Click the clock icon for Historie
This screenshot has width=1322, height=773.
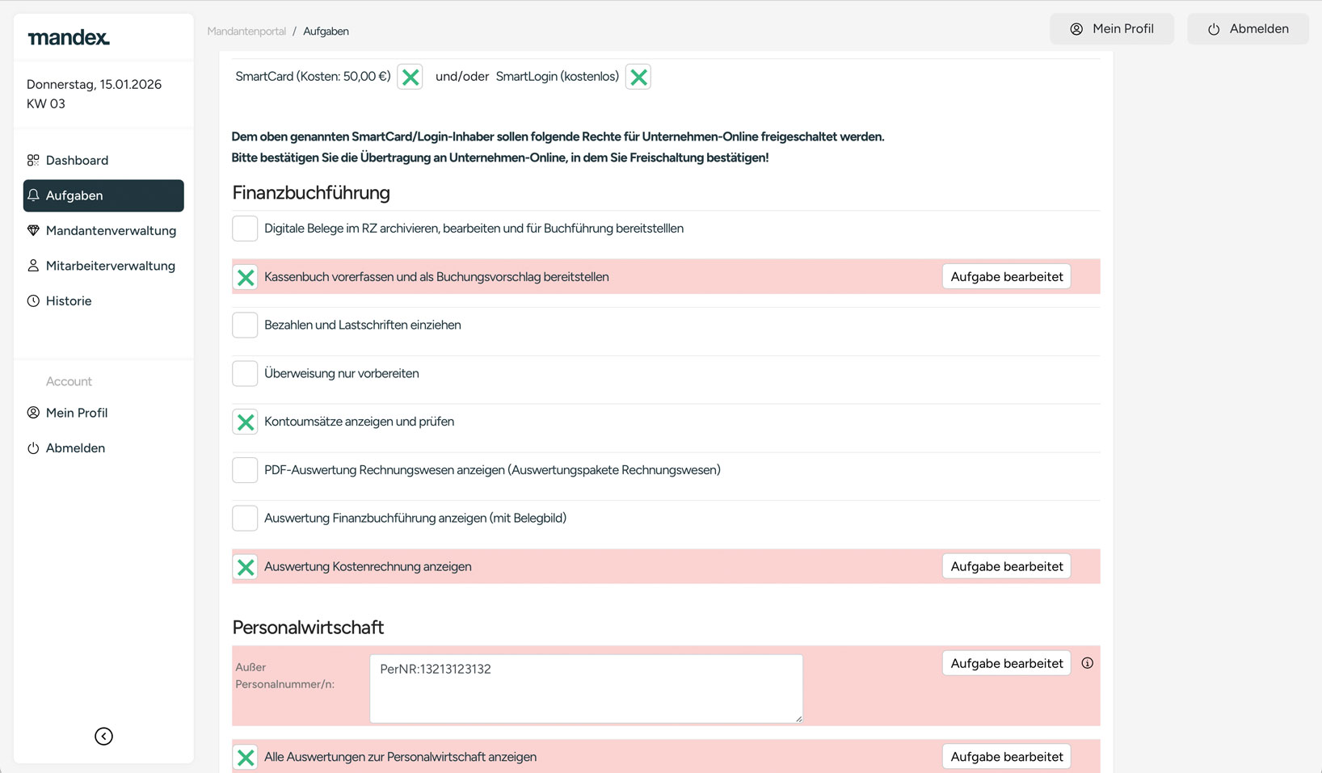click(x=33, y=300)
